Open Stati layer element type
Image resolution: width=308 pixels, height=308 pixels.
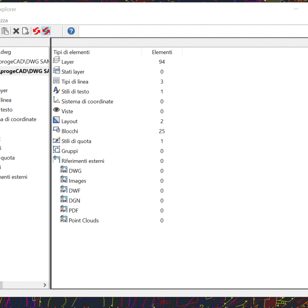click(x=73, y=72)
